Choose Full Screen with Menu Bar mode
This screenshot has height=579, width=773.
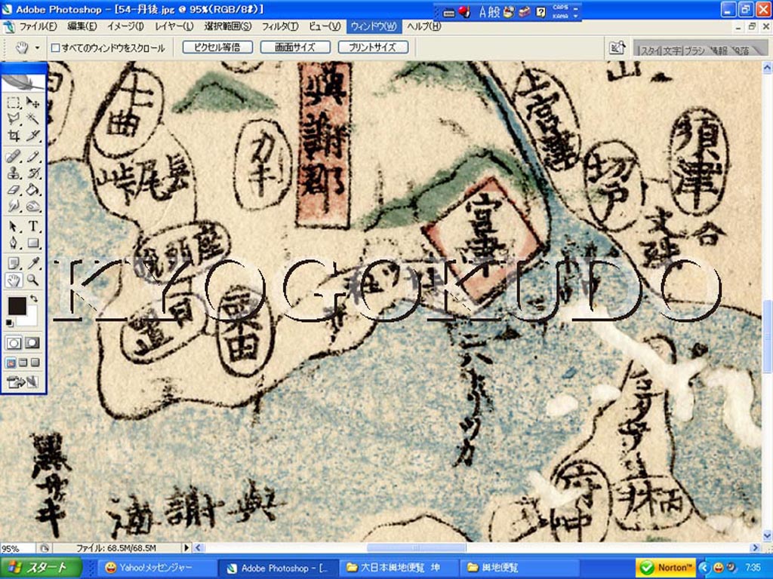[23, 363]
